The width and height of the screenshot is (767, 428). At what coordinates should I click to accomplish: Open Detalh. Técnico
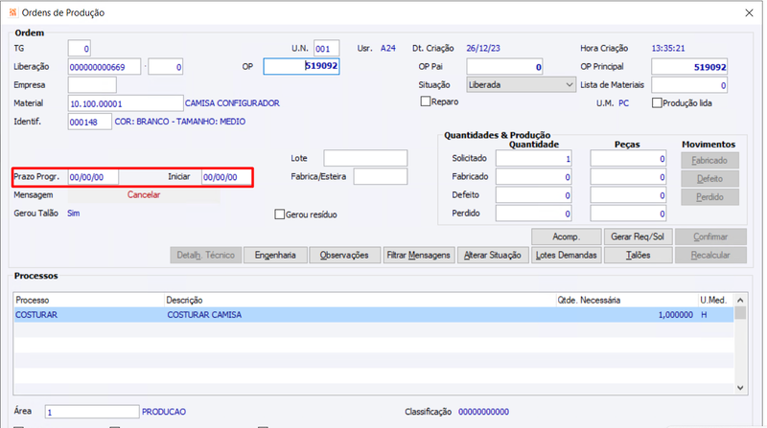205,255
